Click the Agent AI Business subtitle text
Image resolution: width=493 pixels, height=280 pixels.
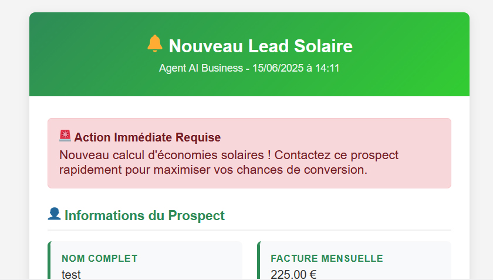click(x=201, y=68)
